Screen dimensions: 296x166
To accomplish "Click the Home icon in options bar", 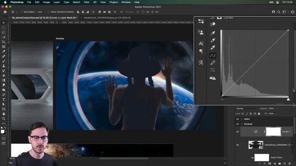I will click(5, 12).
